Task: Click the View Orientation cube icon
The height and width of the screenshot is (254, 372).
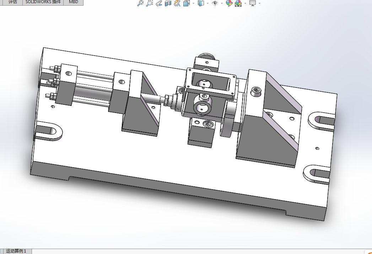Action: click(x=187, y=3)
